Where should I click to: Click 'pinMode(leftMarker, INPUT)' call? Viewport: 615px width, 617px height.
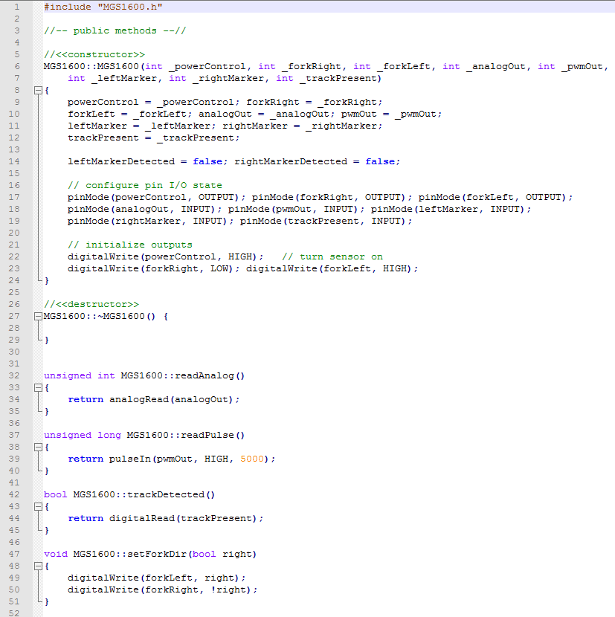tap(448, 209)
